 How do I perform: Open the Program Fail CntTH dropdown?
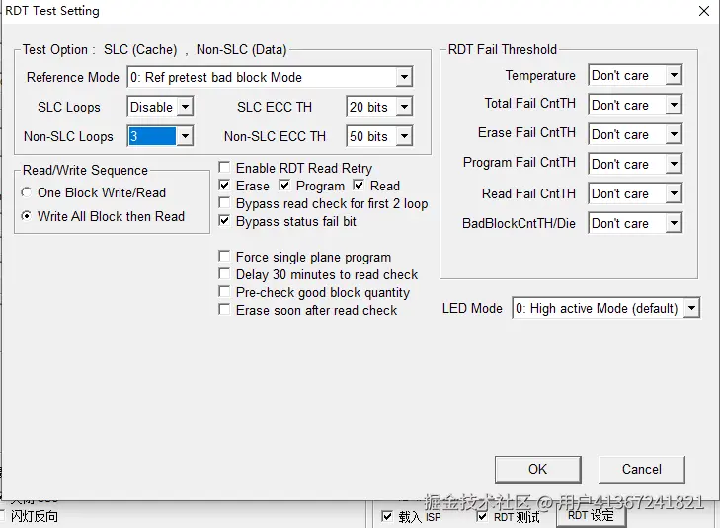click(x=674, y=164)
